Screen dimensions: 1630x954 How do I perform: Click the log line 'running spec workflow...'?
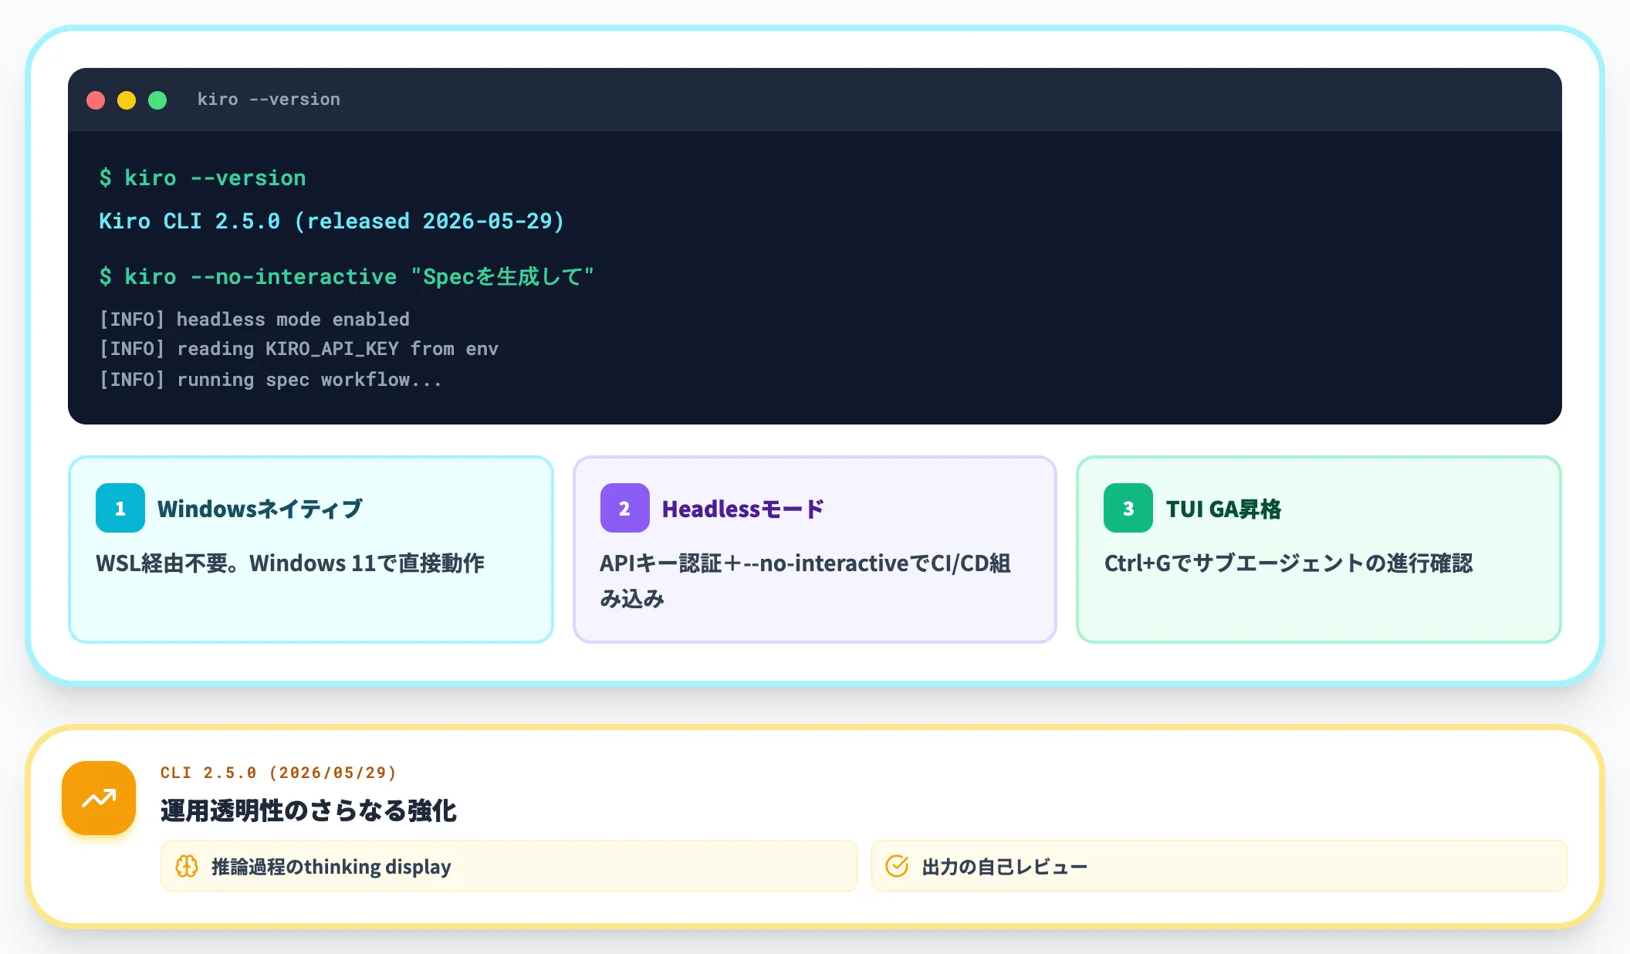271,380
